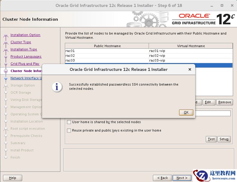Click the Voting Disk Storage step
The image size is (237, 182).
click(26, 100)
